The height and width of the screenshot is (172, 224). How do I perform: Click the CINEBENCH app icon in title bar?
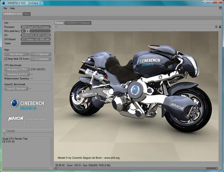4,3
